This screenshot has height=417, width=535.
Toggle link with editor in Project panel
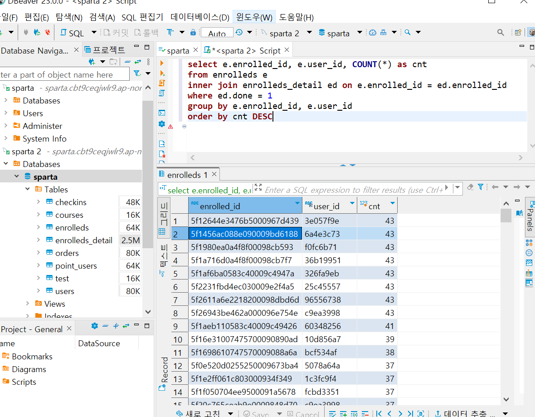(x=126, y=326)
